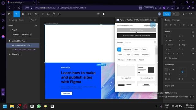Click the Share button
Screen dimensions: 196x110
point(167,14)
